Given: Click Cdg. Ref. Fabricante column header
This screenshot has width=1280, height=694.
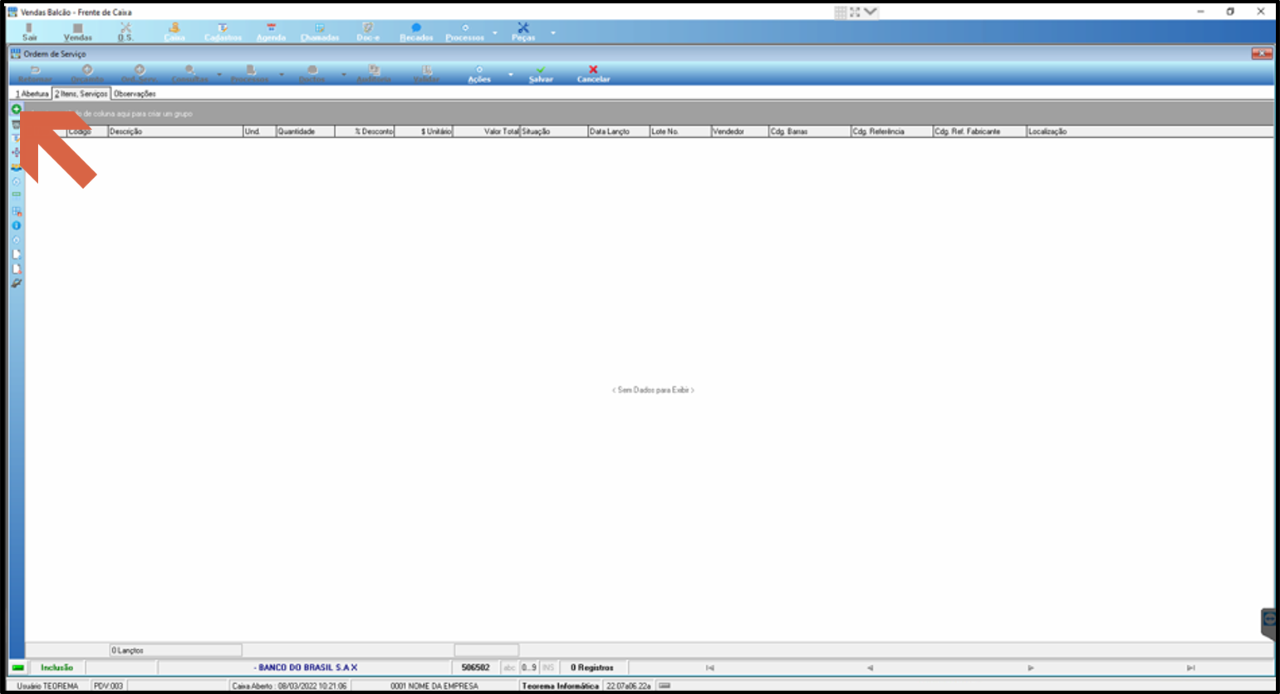Looking at the screenshot, I should (979, 131).
